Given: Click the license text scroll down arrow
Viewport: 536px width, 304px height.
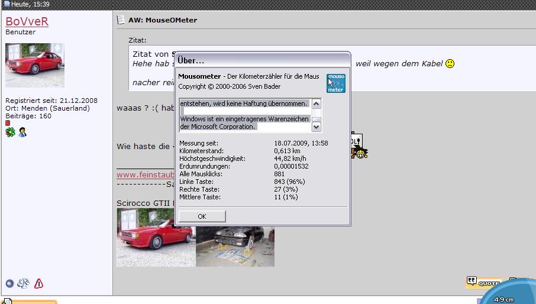Looking at the screenshot, I should click(316, 127).
